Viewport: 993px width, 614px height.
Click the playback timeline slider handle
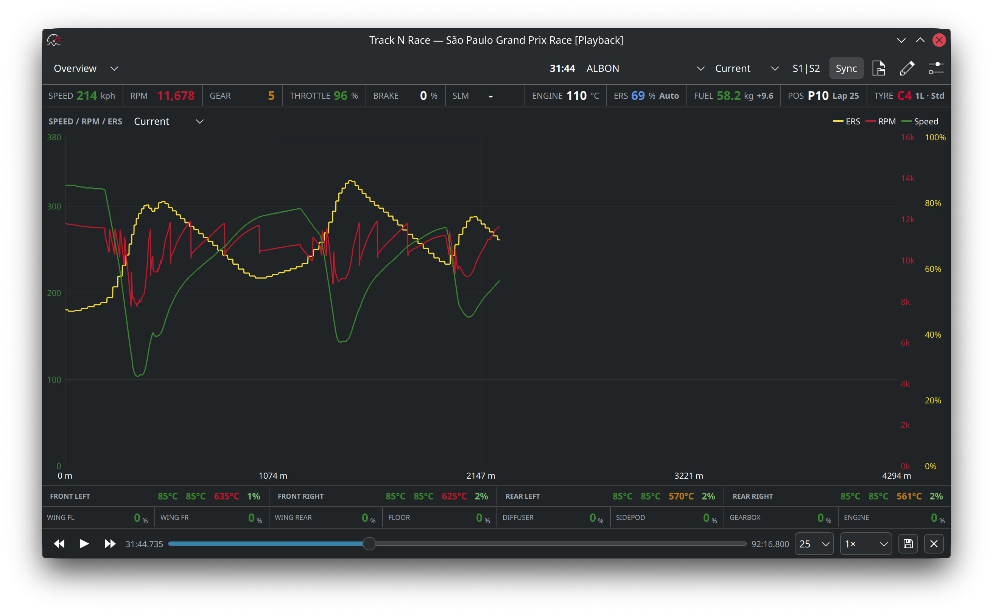pyautogui.click(x=369, y=544)
